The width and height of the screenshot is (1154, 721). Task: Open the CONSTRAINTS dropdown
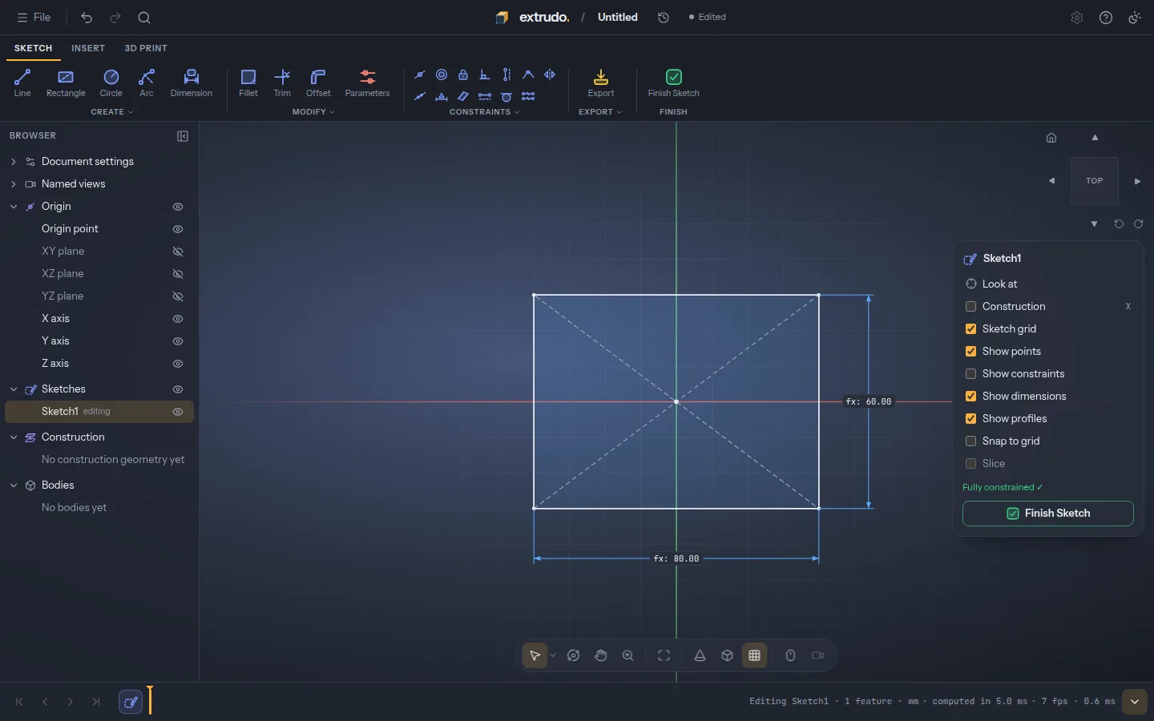484,112
